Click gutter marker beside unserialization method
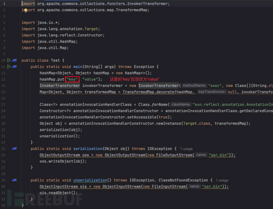This screenshot has height=209, width=273. point(14,180)
